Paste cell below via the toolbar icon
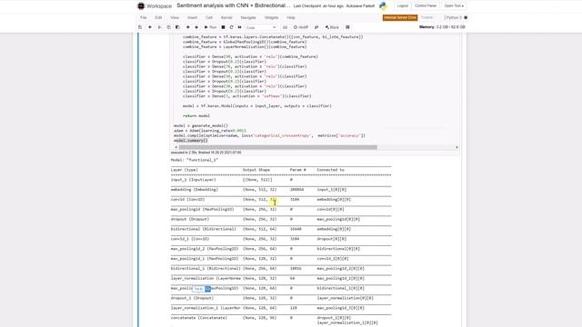The image size is (582, 327). pyautogui.click(x=177, y=27)
